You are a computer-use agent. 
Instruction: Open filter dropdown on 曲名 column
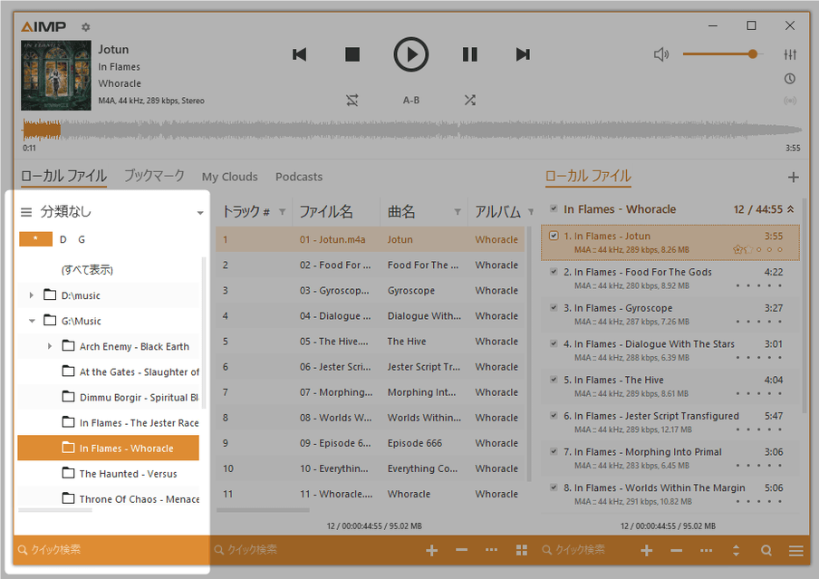[458, 212]
